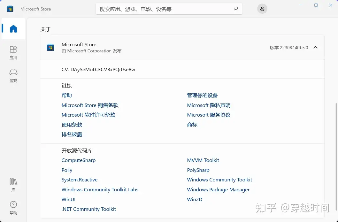Click the magnifier search icon

coord(236,9)
